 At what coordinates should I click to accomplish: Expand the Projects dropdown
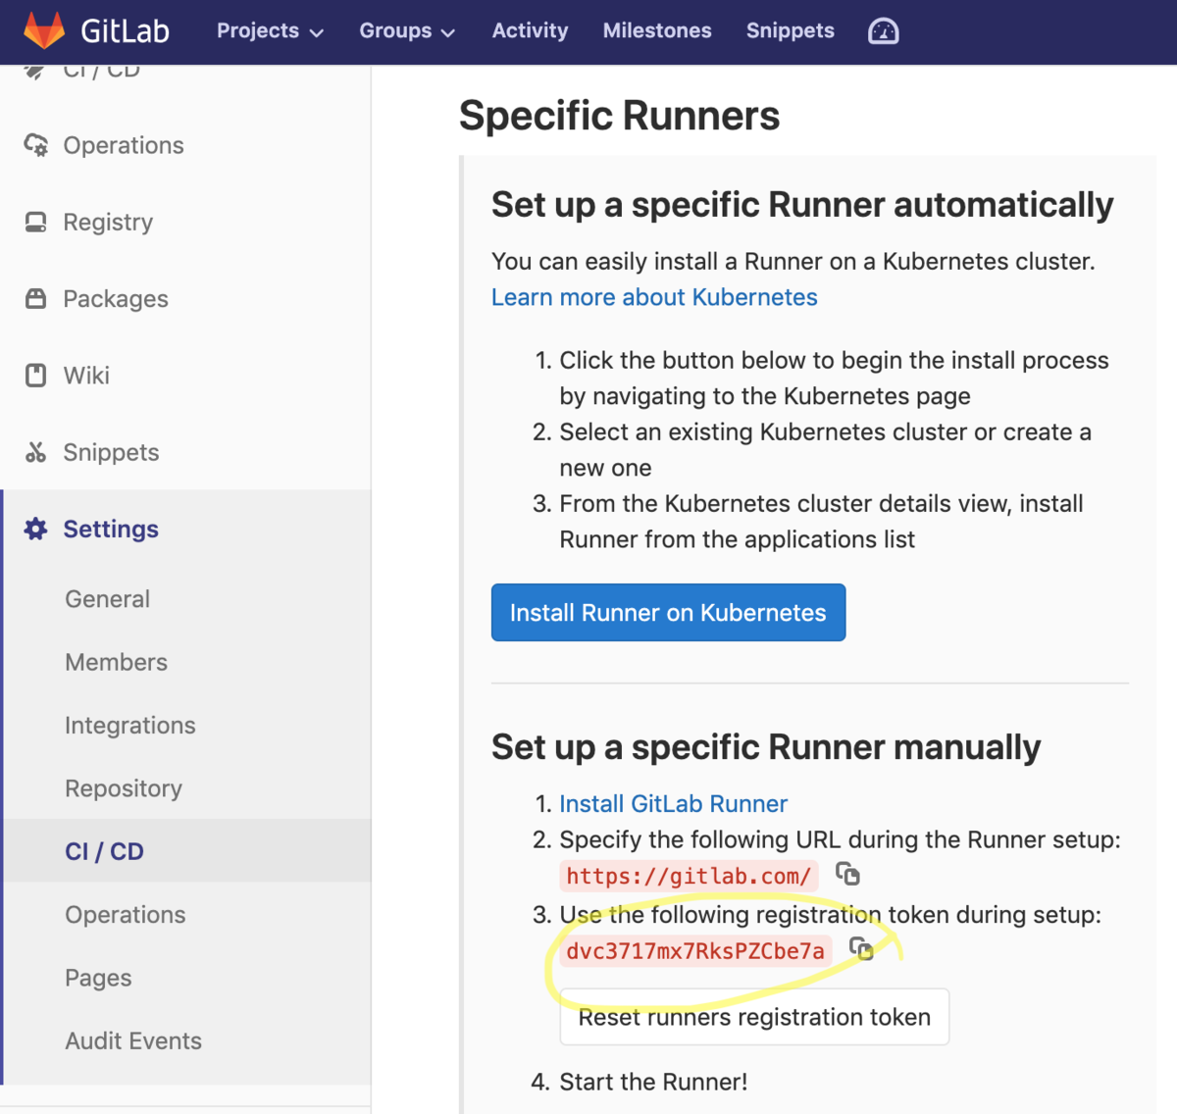(x=270, y=30)
